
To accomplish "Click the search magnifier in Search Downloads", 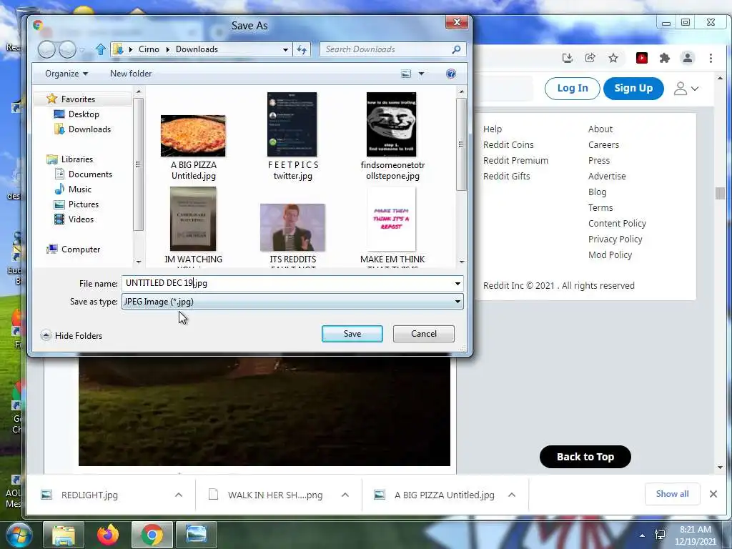I will tap(456, 49).
